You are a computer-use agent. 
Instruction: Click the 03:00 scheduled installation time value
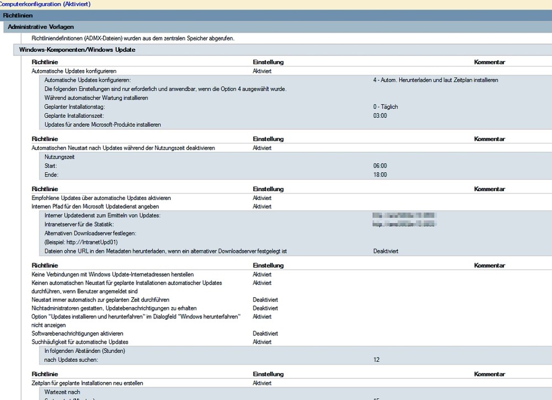pos(380,116)
